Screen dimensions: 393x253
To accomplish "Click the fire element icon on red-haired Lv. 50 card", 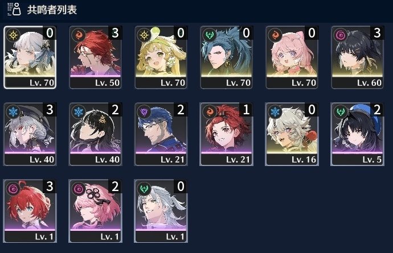I will tap(79, 35).
